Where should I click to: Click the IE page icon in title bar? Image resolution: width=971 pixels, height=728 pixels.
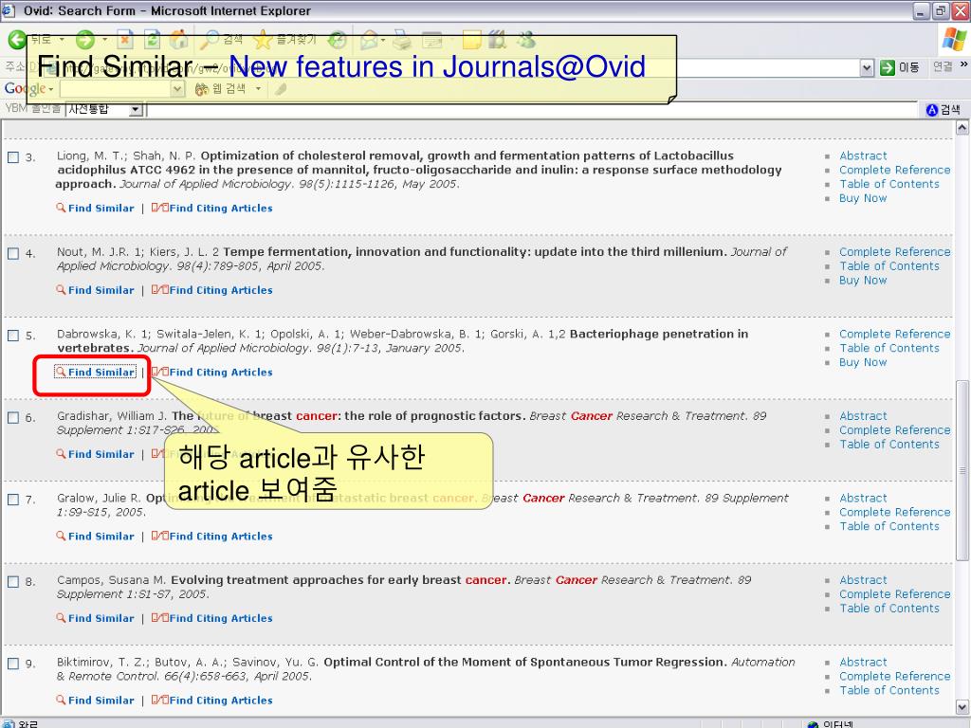tap(8, 10)
